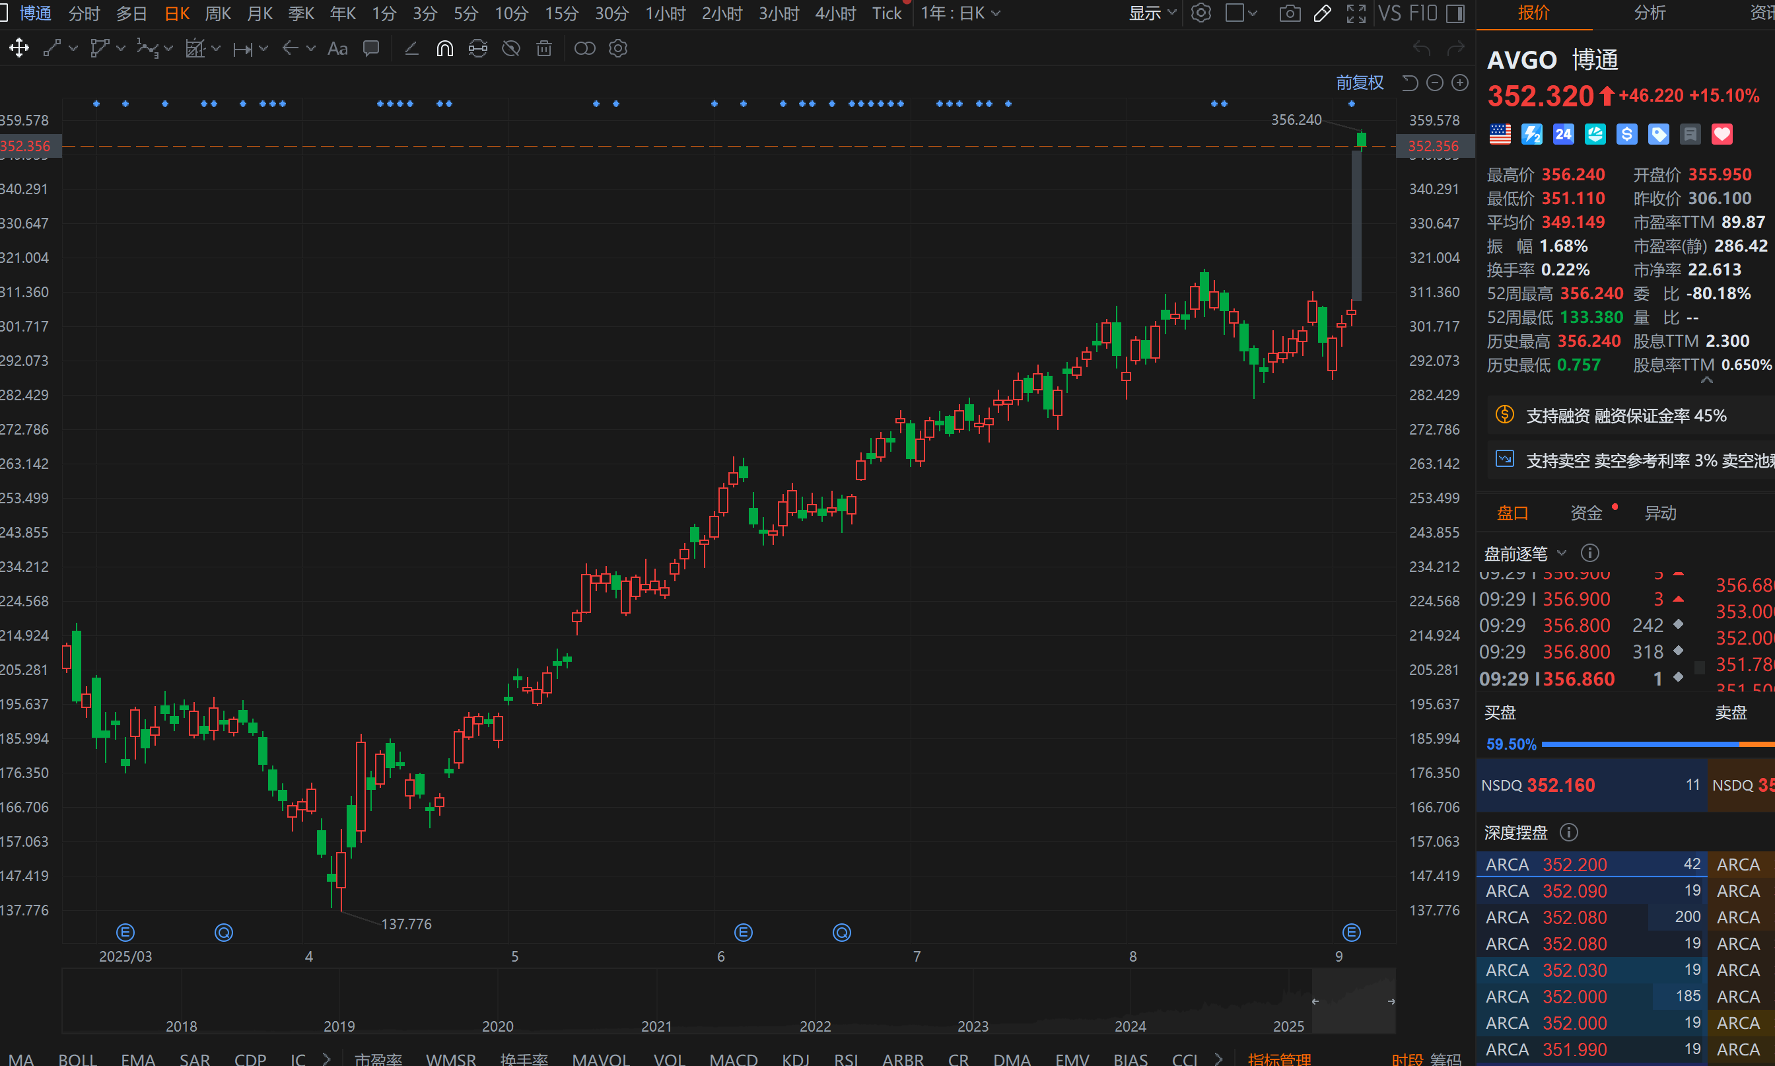Select the crosshair move cursor tool

(x=18, y=48)
